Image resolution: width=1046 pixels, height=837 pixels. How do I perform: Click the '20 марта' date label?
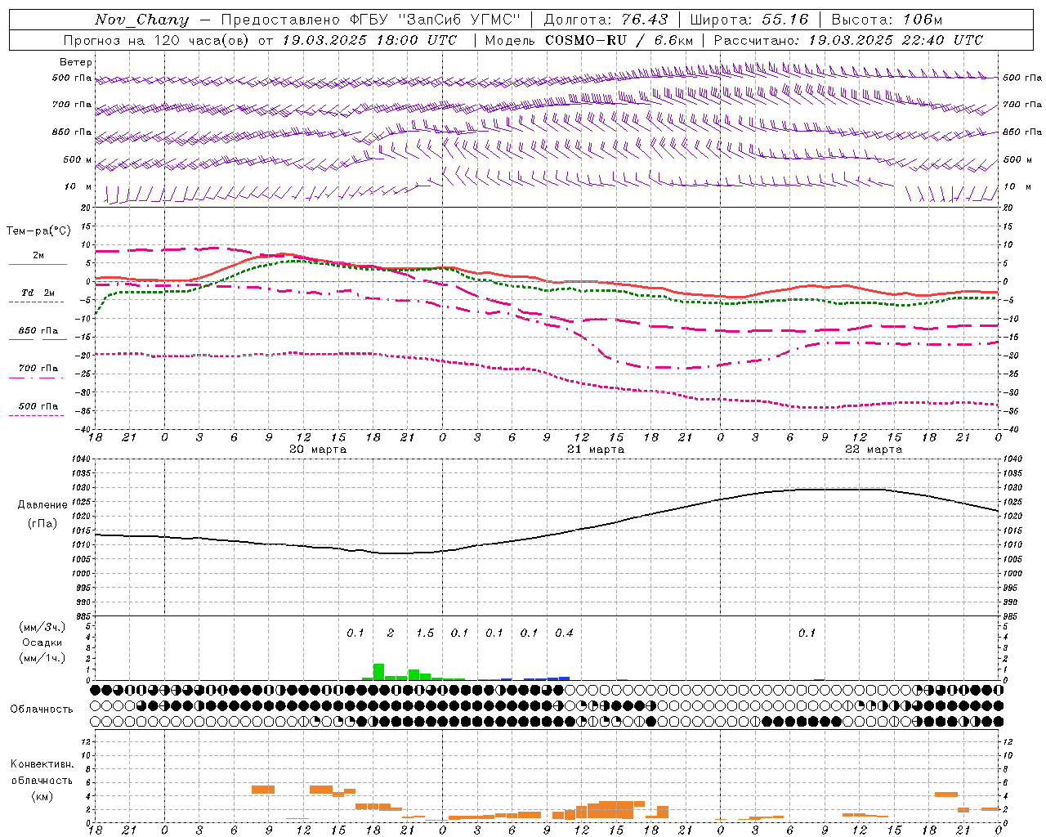click(x=318, y=450)
